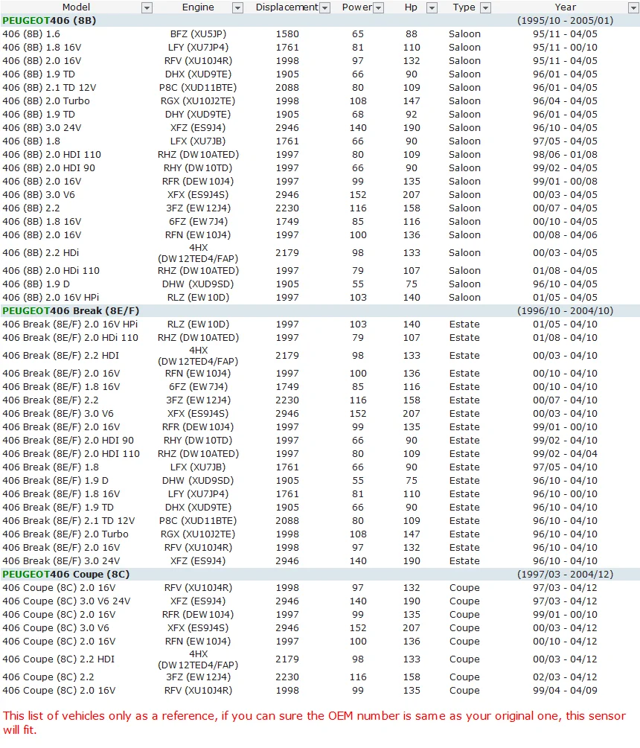Image resolution: width=640 pixels, height=748 pixels.
Task: Click year cell 00/08 - 04/06
Action: 565,234
